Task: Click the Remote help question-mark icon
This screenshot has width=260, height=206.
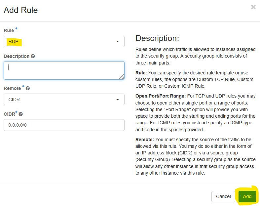Action: (28, 88)
